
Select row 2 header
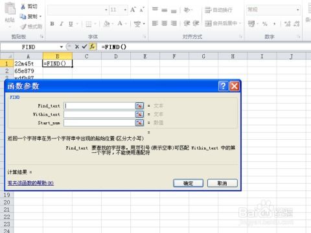pos(6,71)
